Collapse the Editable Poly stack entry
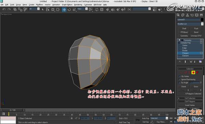 tap(179, 43)
